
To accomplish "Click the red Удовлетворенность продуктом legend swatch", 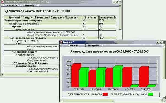I will (x=105, y=94).
